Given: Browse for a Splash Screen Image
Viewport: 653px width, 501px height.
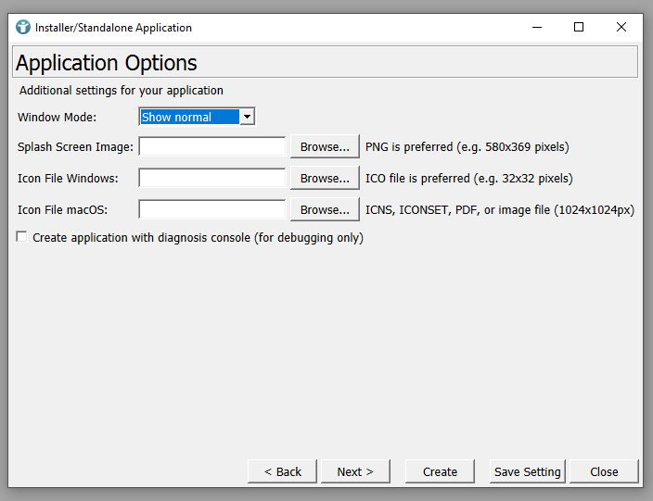Looking at the screenshot, I should click(x=325, y=147).
